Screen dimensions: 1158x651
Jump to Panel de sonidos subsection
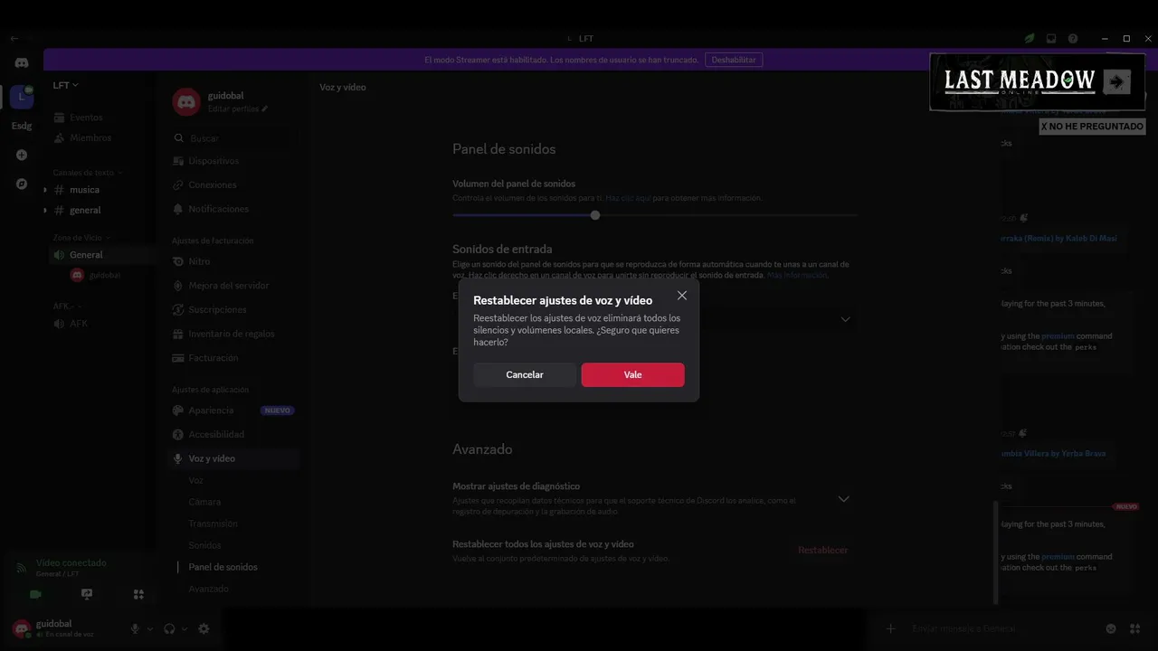click(223, 567)
